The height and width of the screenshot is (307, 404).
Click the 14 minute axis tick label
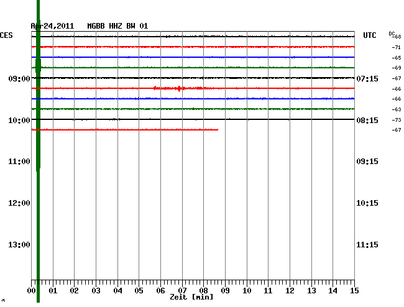pyautogui.click(x=333, y=291)
